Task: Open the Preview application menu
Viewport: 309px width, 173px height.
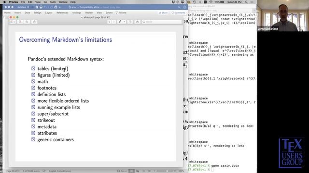Action: [14, 2]
